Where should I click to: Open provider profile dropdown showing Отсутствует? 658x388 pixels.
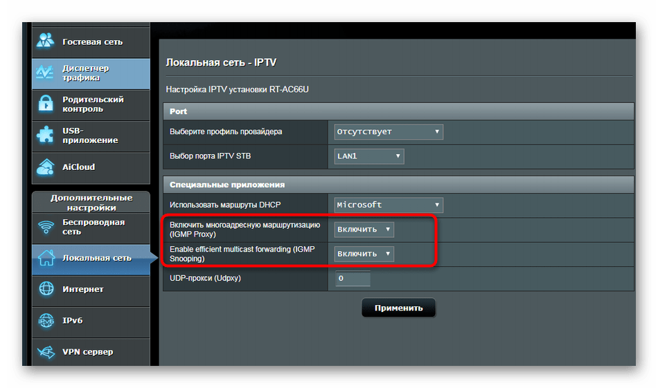(389, 131)
